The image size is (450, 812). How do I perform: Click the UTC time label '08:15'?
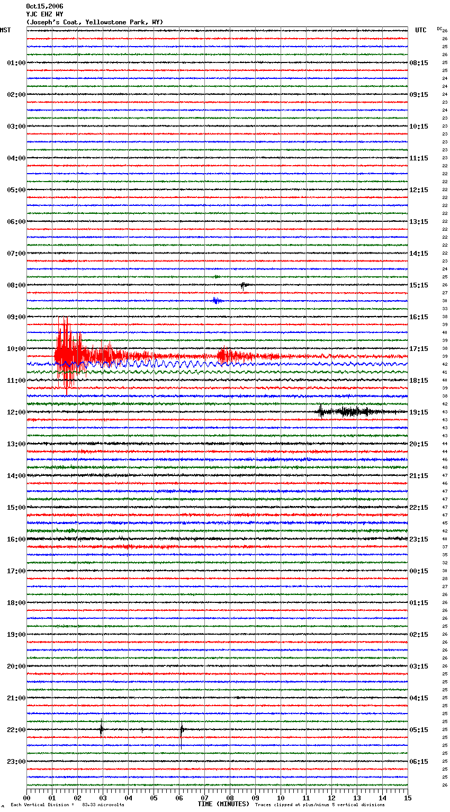click(419, 63)
